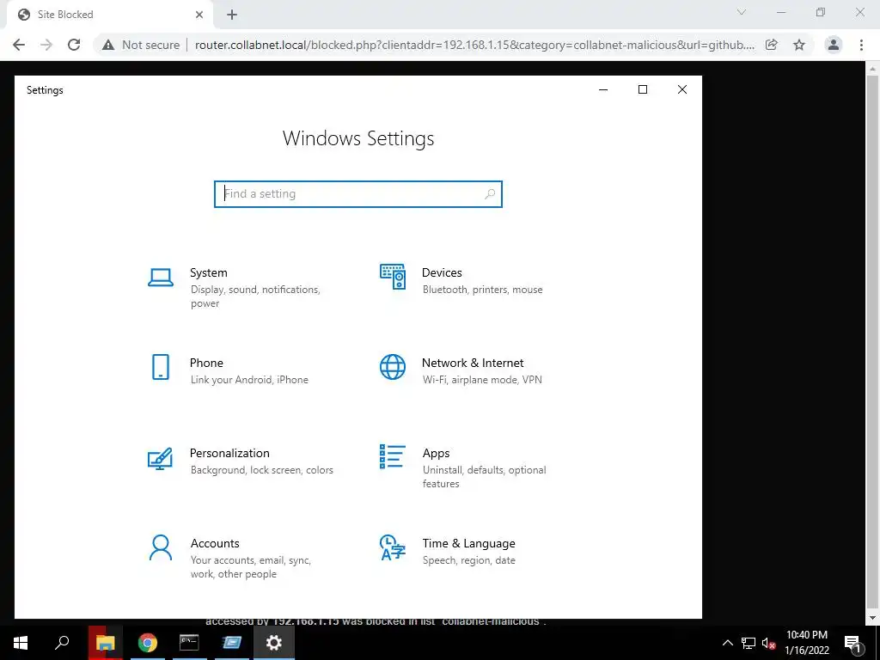Open the System settings laptop icon

[161, 278]
